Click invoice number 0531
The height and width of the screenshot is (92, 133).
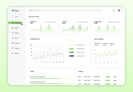(x=80, y=80)
